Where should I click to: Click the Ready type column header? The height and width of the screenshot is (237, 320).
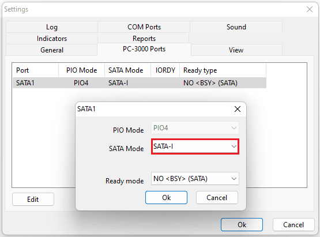223,70
